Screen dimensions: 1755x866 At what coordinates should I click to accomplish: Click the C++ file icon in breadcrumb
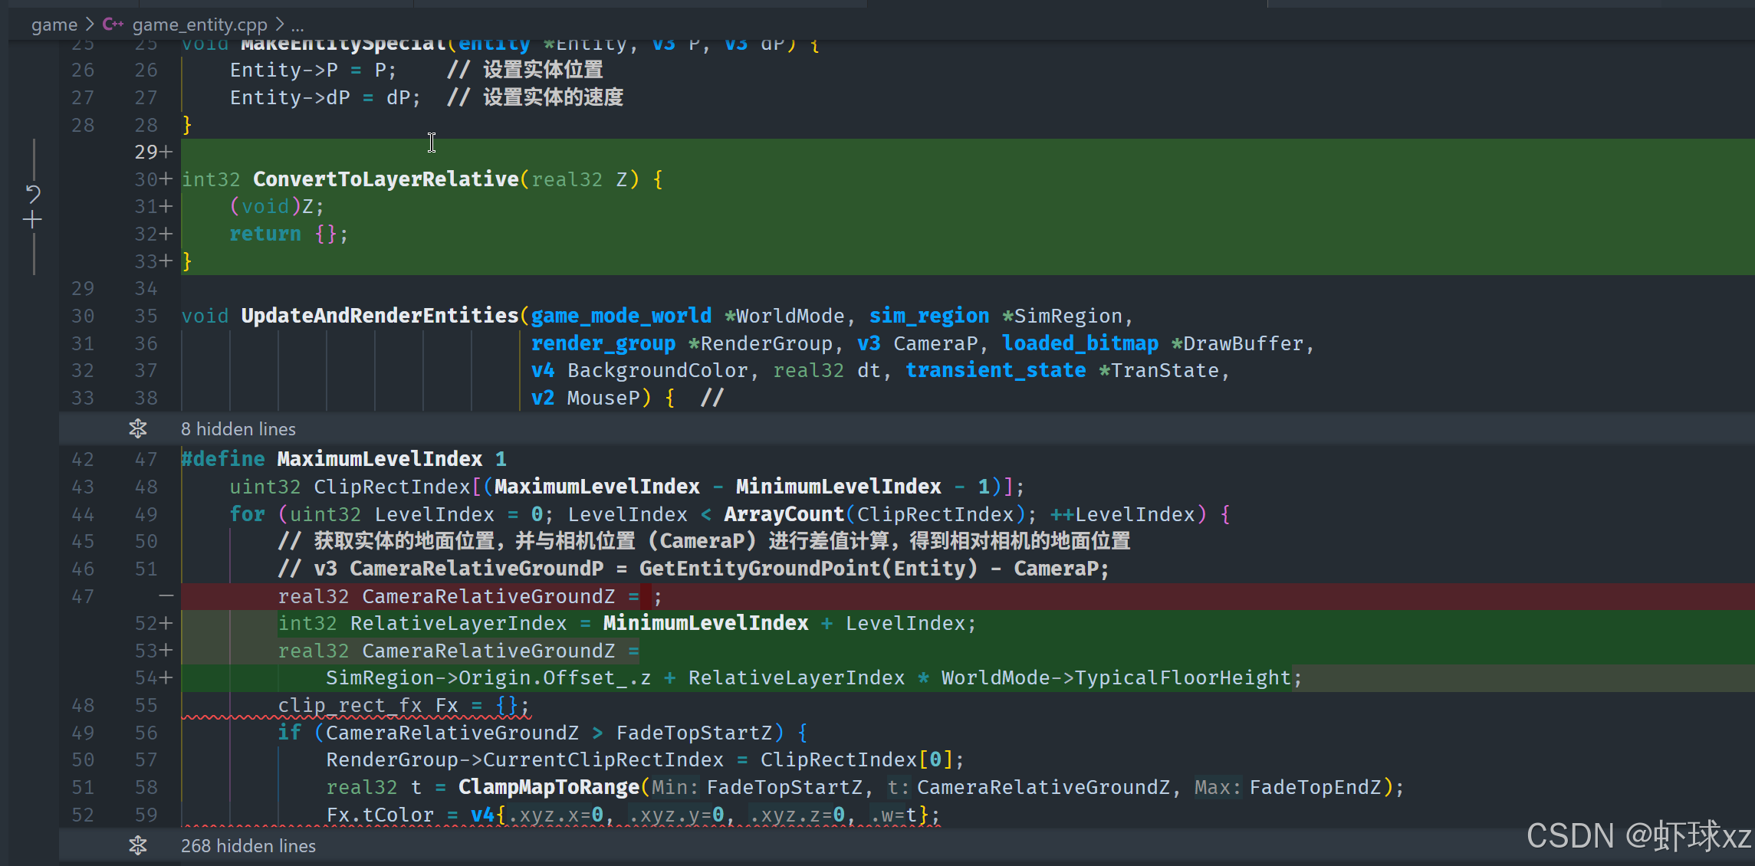point(113,25)
